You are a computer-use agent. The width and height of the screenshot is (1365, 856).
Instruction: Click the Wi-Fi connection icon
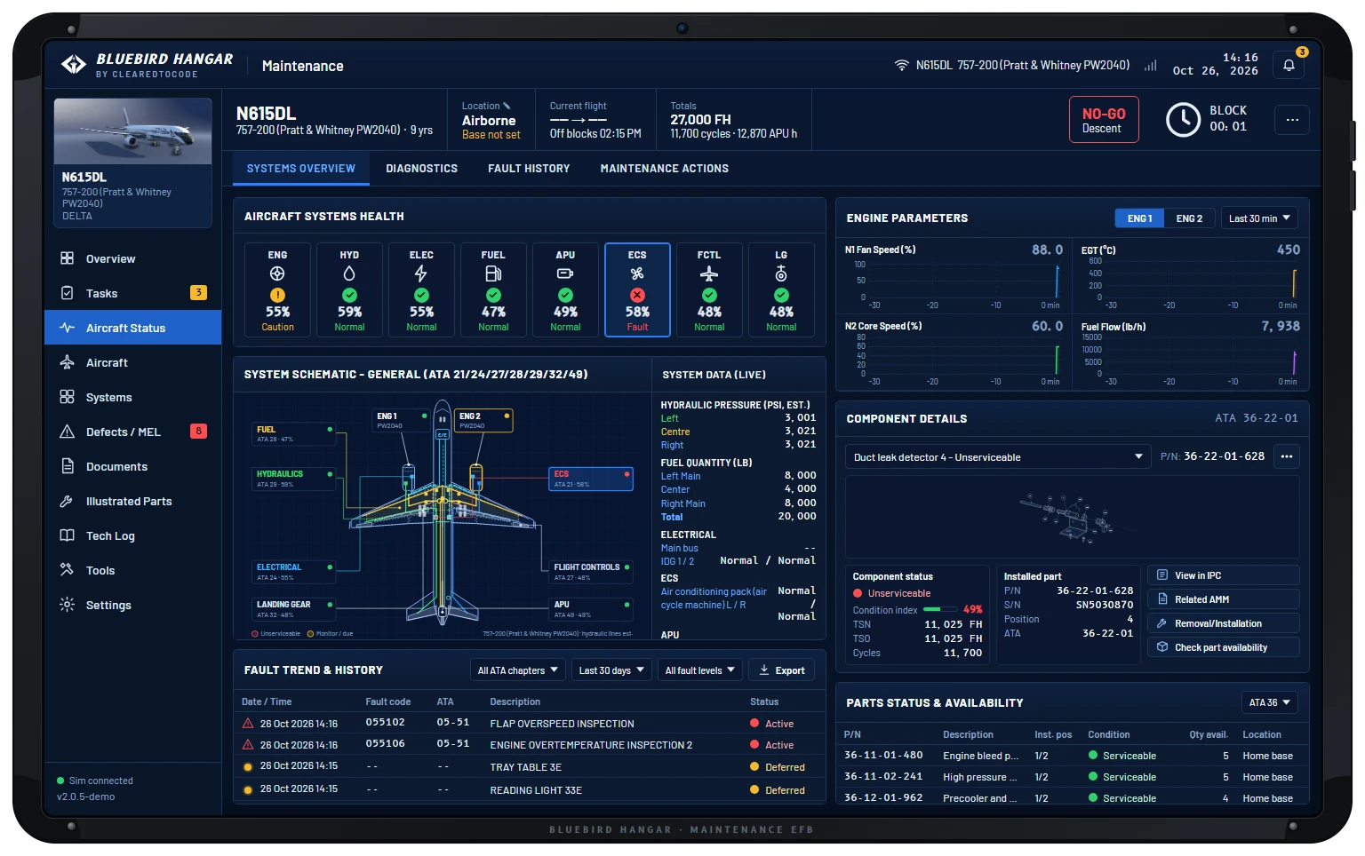coord(901,65)
